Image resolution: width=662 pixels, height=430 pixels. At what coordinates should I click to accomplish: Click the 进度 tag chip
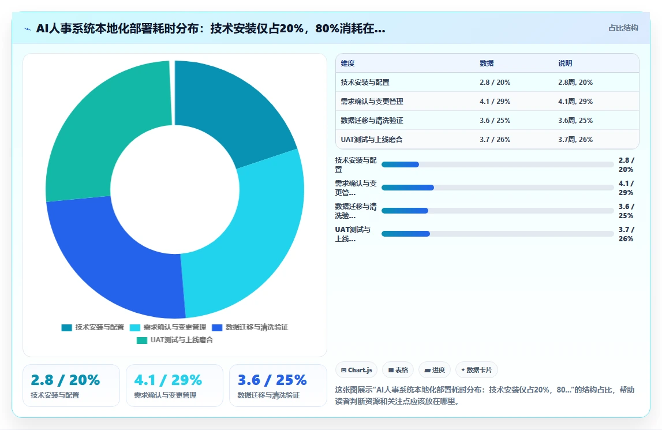click(x=435, y=370)
